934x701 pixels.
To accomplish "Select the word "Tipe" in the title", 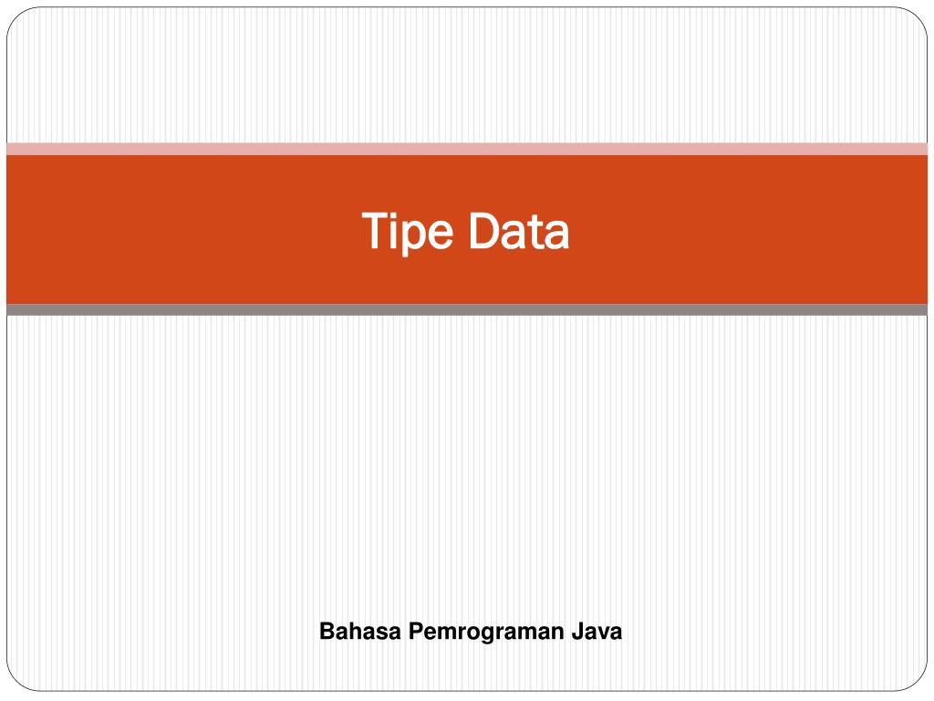I will [x=408, y=232].
